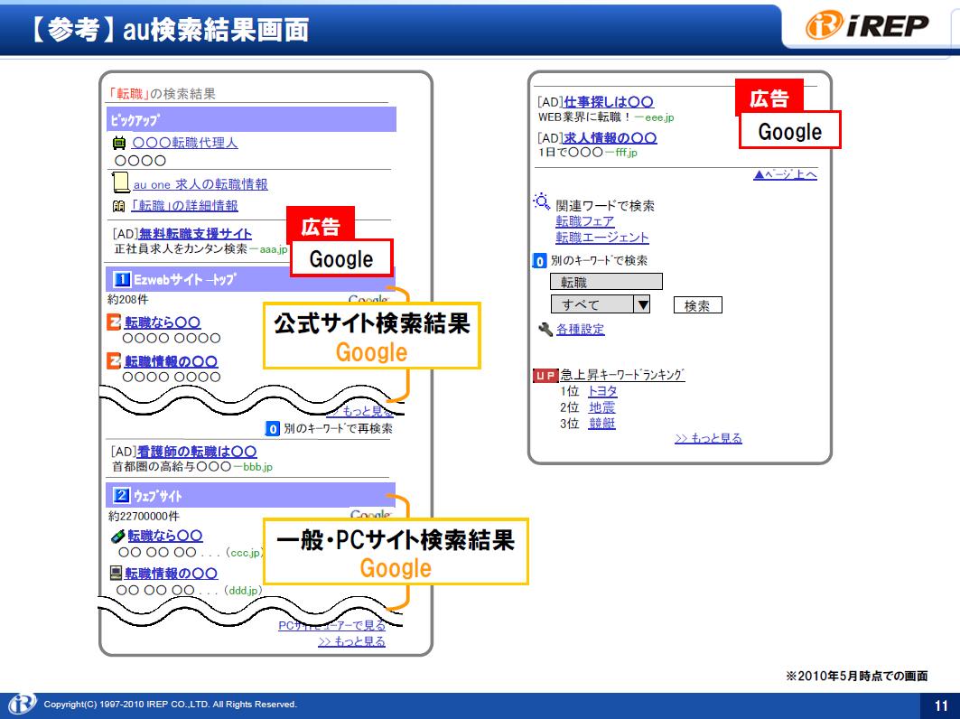
Task: Click the scroll icon beside au one 求人の転職情報
Action: [x=121, y=182]
